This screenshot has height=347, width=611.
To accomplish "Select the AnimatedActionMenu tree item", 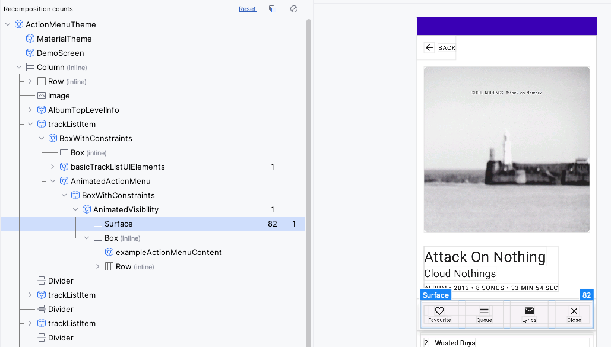I will 110,181.
